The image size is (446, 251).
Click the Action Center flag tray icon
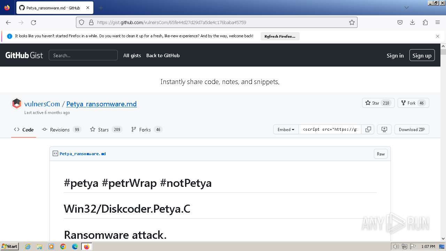[413, 246]
